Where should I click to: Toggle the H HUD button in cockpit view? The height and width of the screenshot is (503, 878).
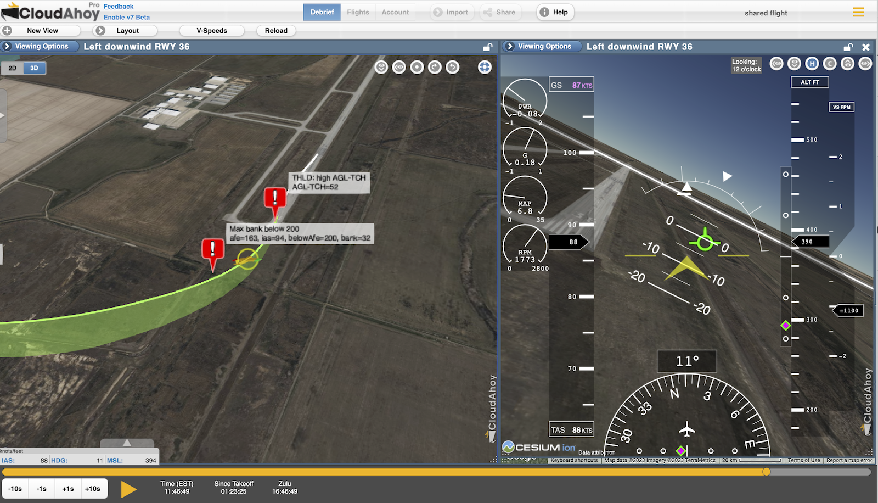(x=812, y=64)
